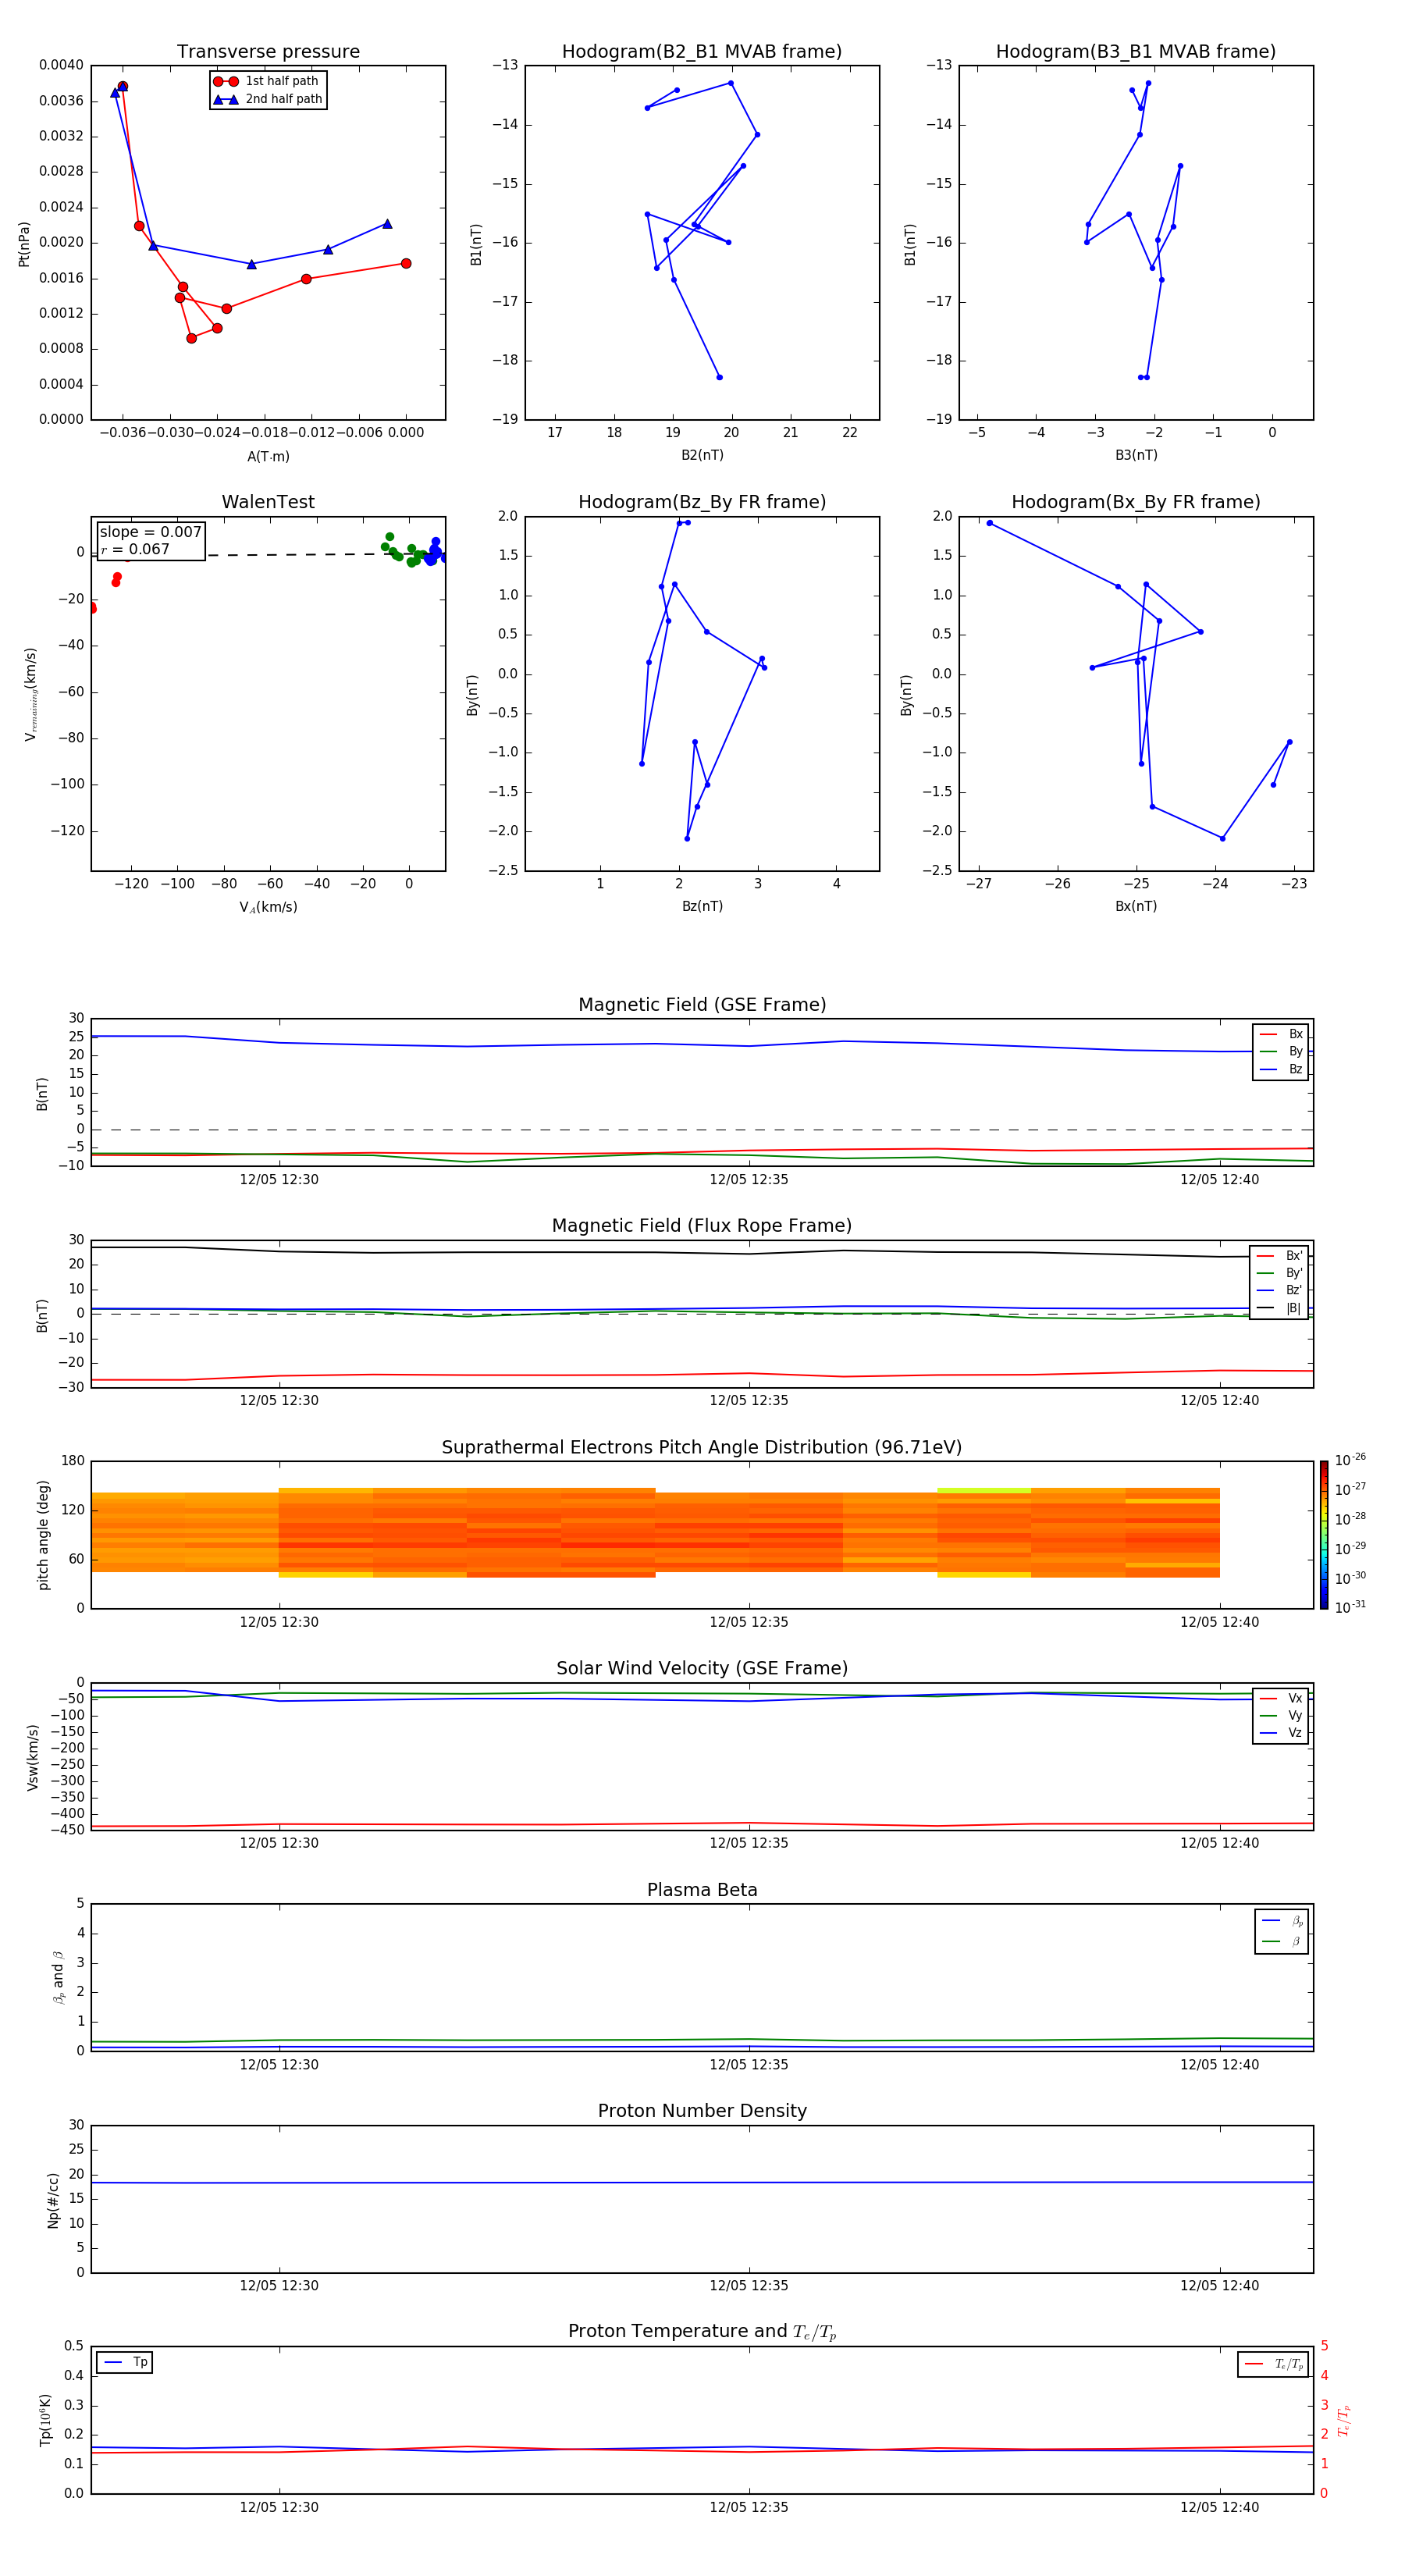Viewport: 1405px width, 2576px height.
Task: Click the '12/05 12:40' tick under Proton Number Density
Action: point(1219,2285)
